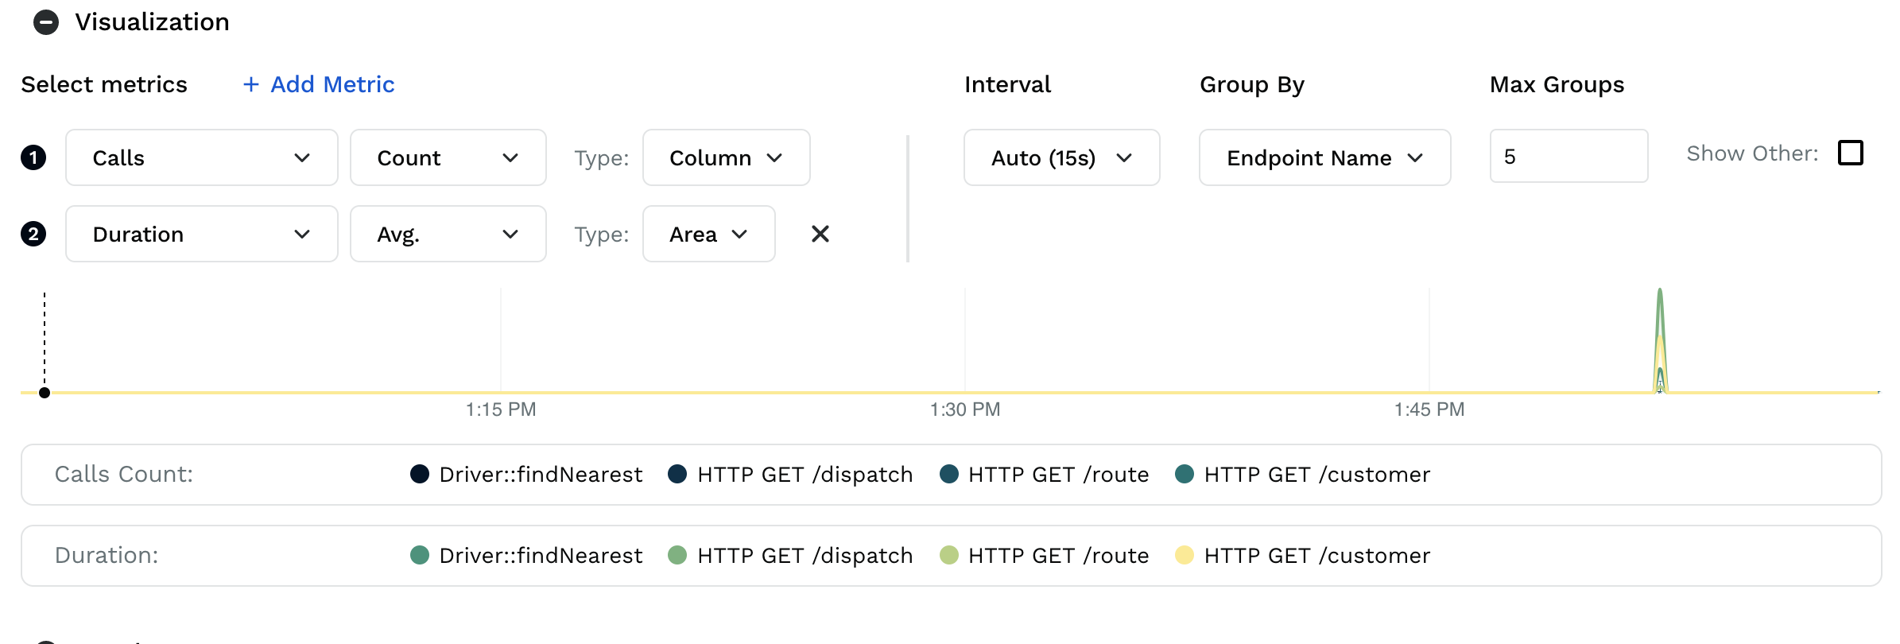Remove the Duration metric with X icon
This screenshot has width=1900, height=644.
tap(820, 234)
